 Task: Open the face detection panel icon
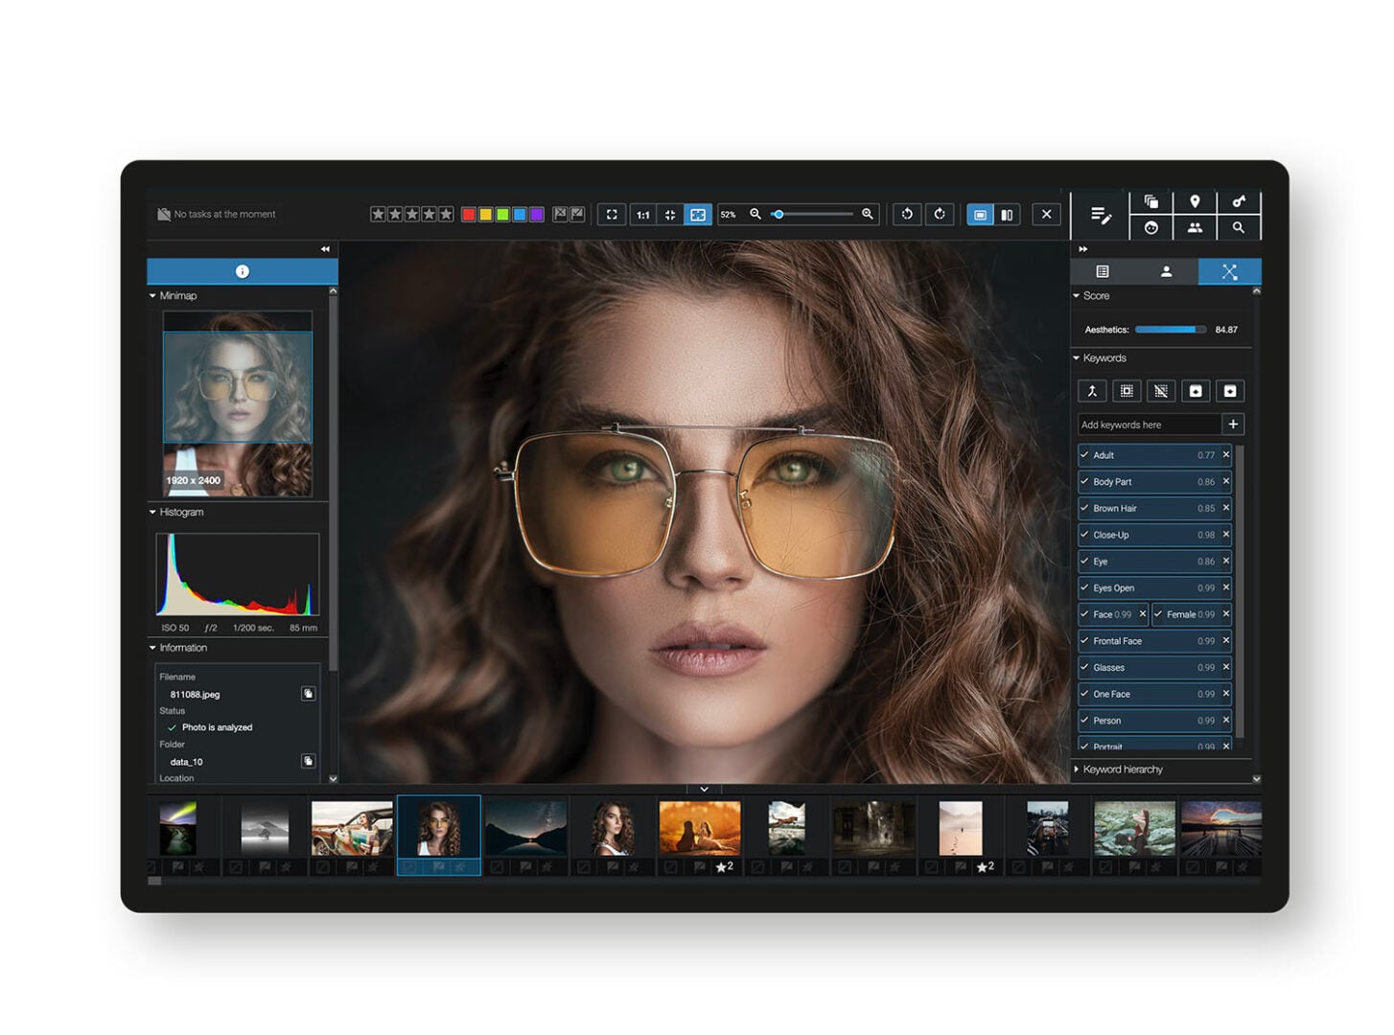(1150, 227)
